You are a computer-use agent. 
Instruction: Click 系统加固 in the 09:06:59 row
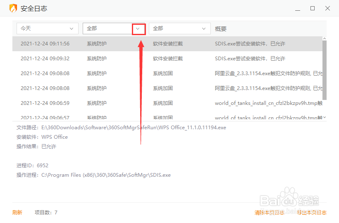pos(163,103)
